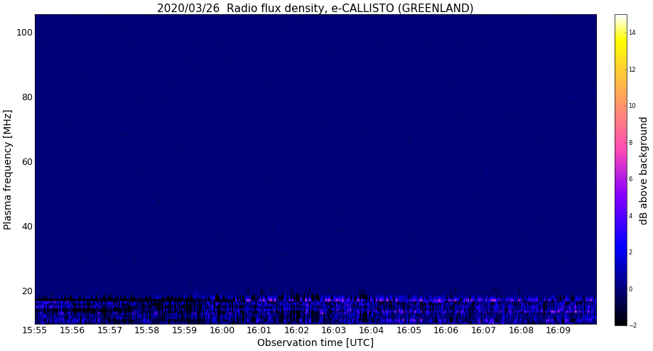The height and width of the screenshot is (351, 653).
Task: Click the colorbar tick value 14
Action: (x=632, y=33)
